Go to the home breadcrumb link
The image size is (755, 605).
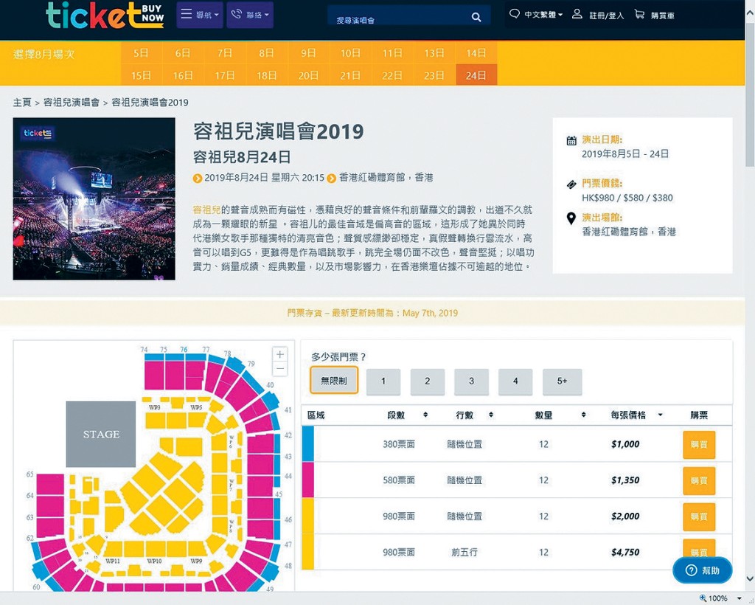click(x=22, y=103)
